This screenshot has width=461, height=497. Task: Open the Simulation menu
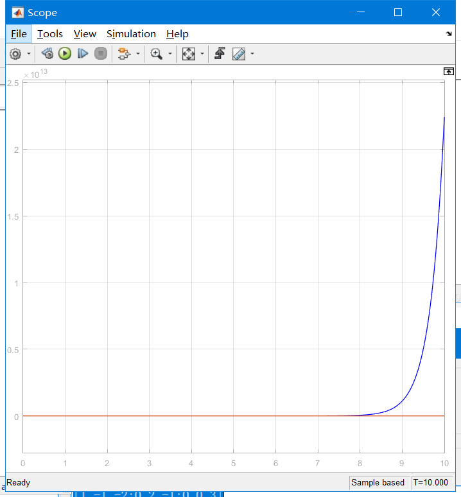(131, 34)
